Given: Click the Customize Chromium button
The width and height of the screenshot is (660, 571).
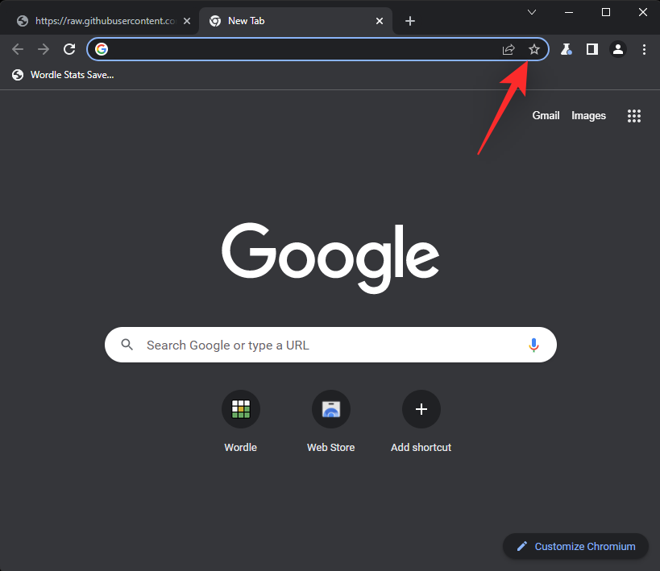Looking at the screenshot, I should [575, 546].
